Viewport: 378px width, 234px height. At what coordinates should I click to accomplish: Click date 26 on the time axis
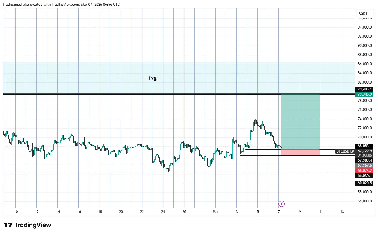pos(184,212)
